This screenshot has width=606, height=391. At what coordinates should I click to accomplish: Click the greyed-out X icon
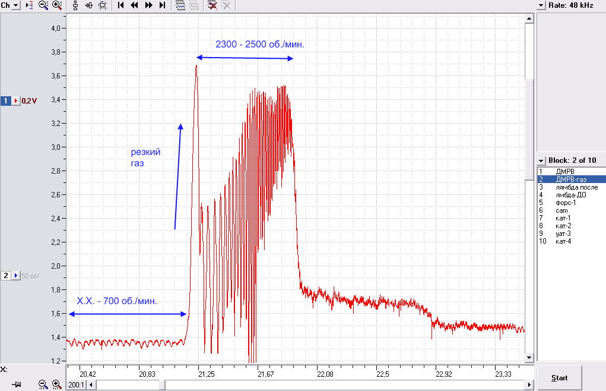(x=226, y=5)
